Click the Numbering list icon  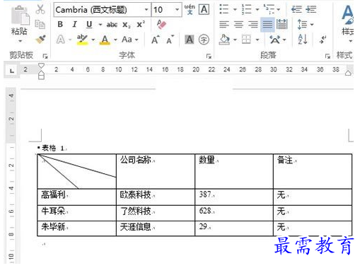point(247,9)
